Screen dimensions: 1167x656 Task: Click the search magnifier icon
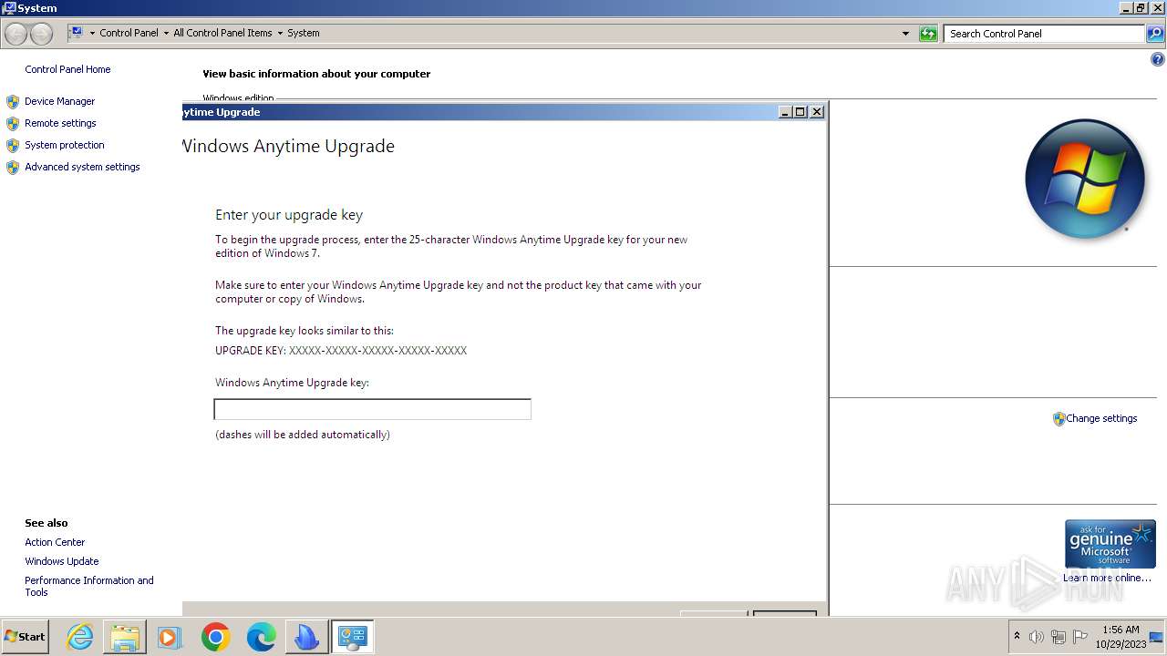pyautogui.click(x=1155, y=34)
